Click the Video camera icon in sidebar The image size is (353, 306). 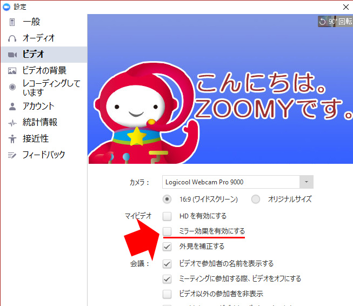(12, 55)
